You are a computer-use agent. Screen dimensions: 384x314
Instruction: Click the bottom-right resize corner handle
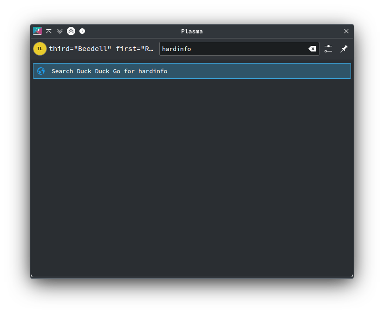[352, 276]
